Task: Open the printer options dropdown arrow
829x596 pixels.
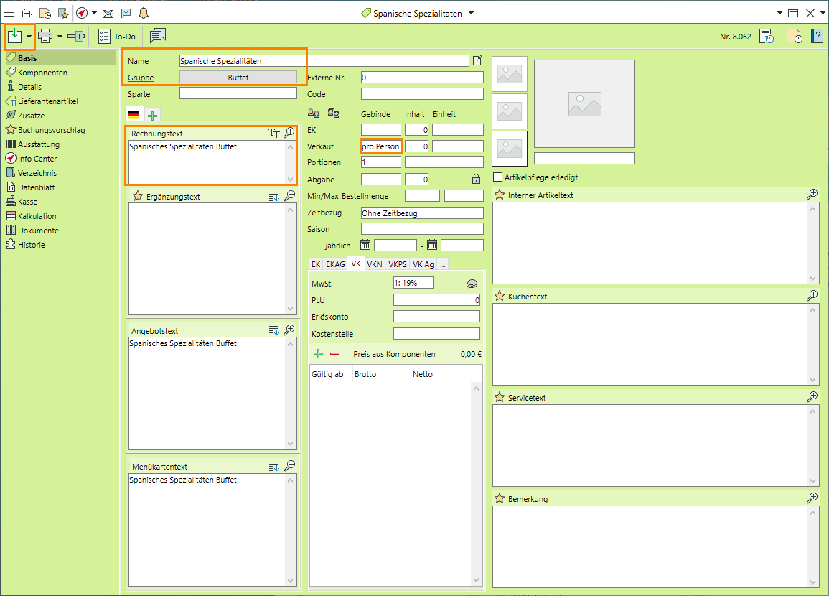Action: (60, 36)
